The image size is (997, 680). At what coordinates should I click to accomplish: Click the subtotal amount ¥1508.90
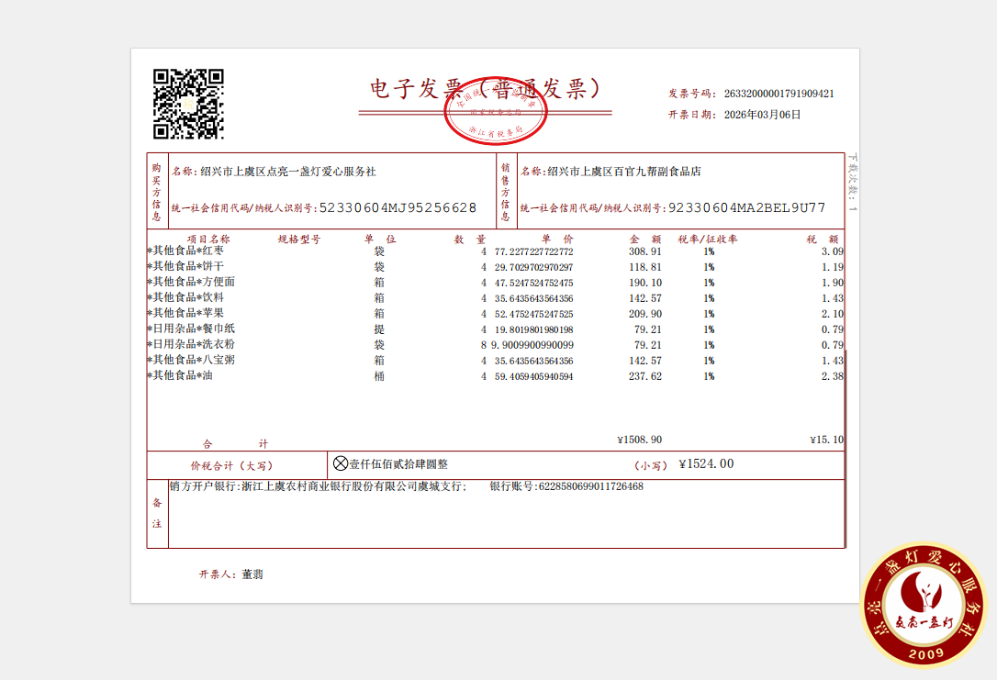coord(639,440)
